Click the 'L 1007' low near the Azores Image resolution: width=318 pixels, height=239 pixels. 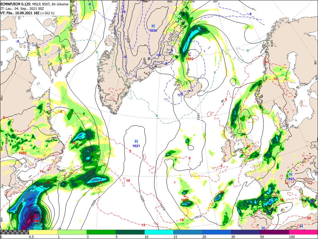click(x=185, y=198)
